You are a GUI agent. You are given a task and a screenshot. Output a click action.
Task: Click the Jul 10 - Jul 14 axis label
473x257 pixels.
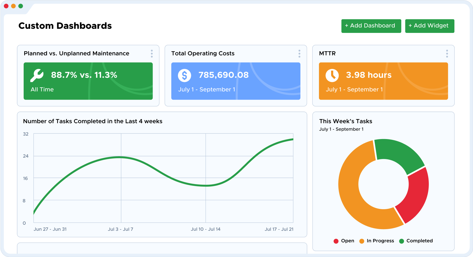coord(206,229)
